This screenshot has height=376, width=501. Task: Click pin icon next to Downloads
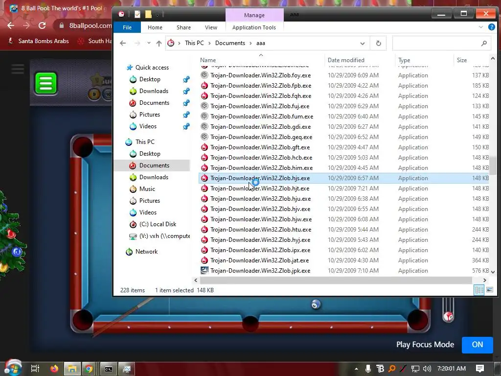point(186,91)
